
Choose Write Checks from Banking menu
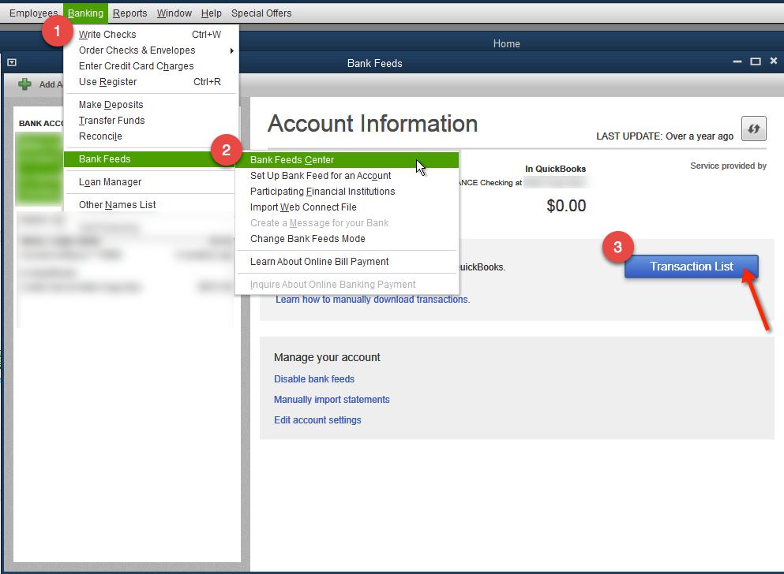click(150, 35)
